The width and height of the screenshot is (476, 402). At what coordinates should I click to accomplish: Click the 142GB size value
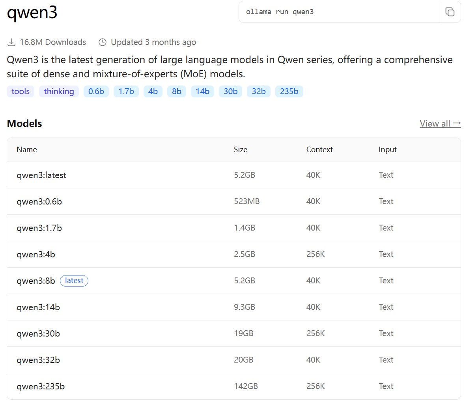click(246, 386)
